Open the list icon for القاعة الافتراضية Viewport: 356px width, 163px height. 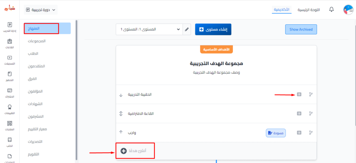[x=299, y=114]
